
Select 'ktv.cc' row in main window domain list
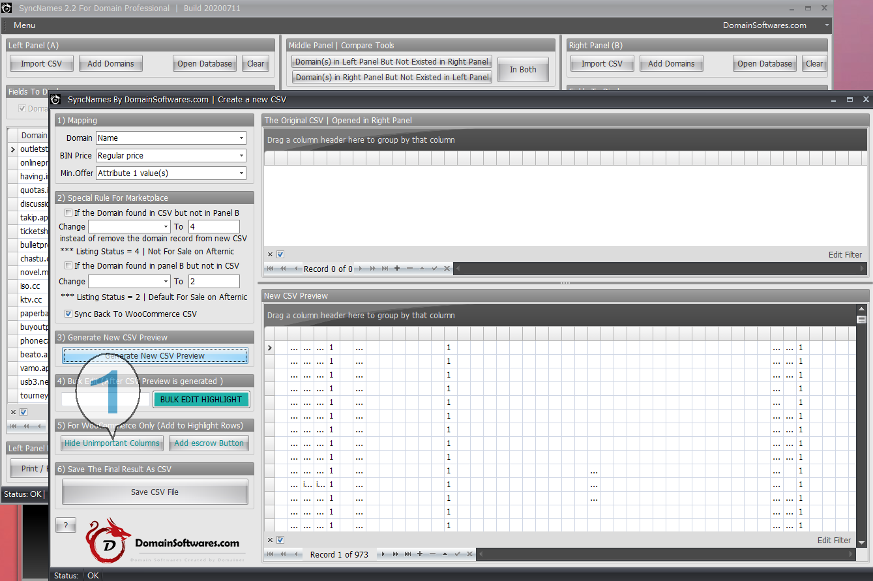point(28,300)
